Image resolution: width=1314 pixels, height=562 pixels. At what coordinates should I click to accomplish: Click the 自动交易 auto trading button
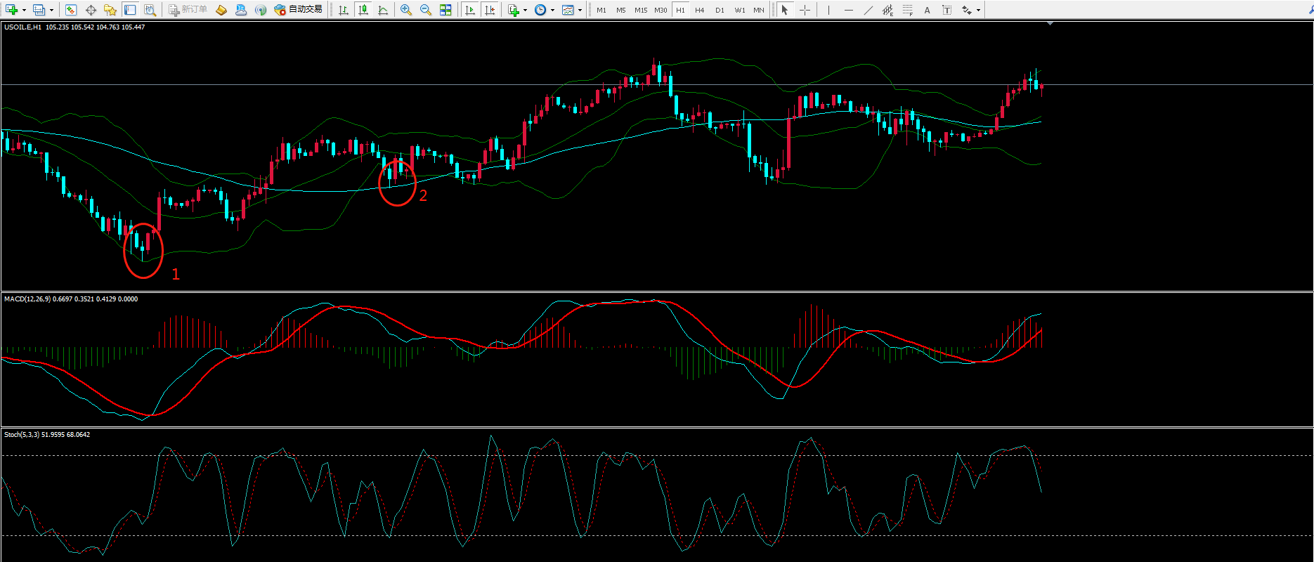(x=299, y=10)
